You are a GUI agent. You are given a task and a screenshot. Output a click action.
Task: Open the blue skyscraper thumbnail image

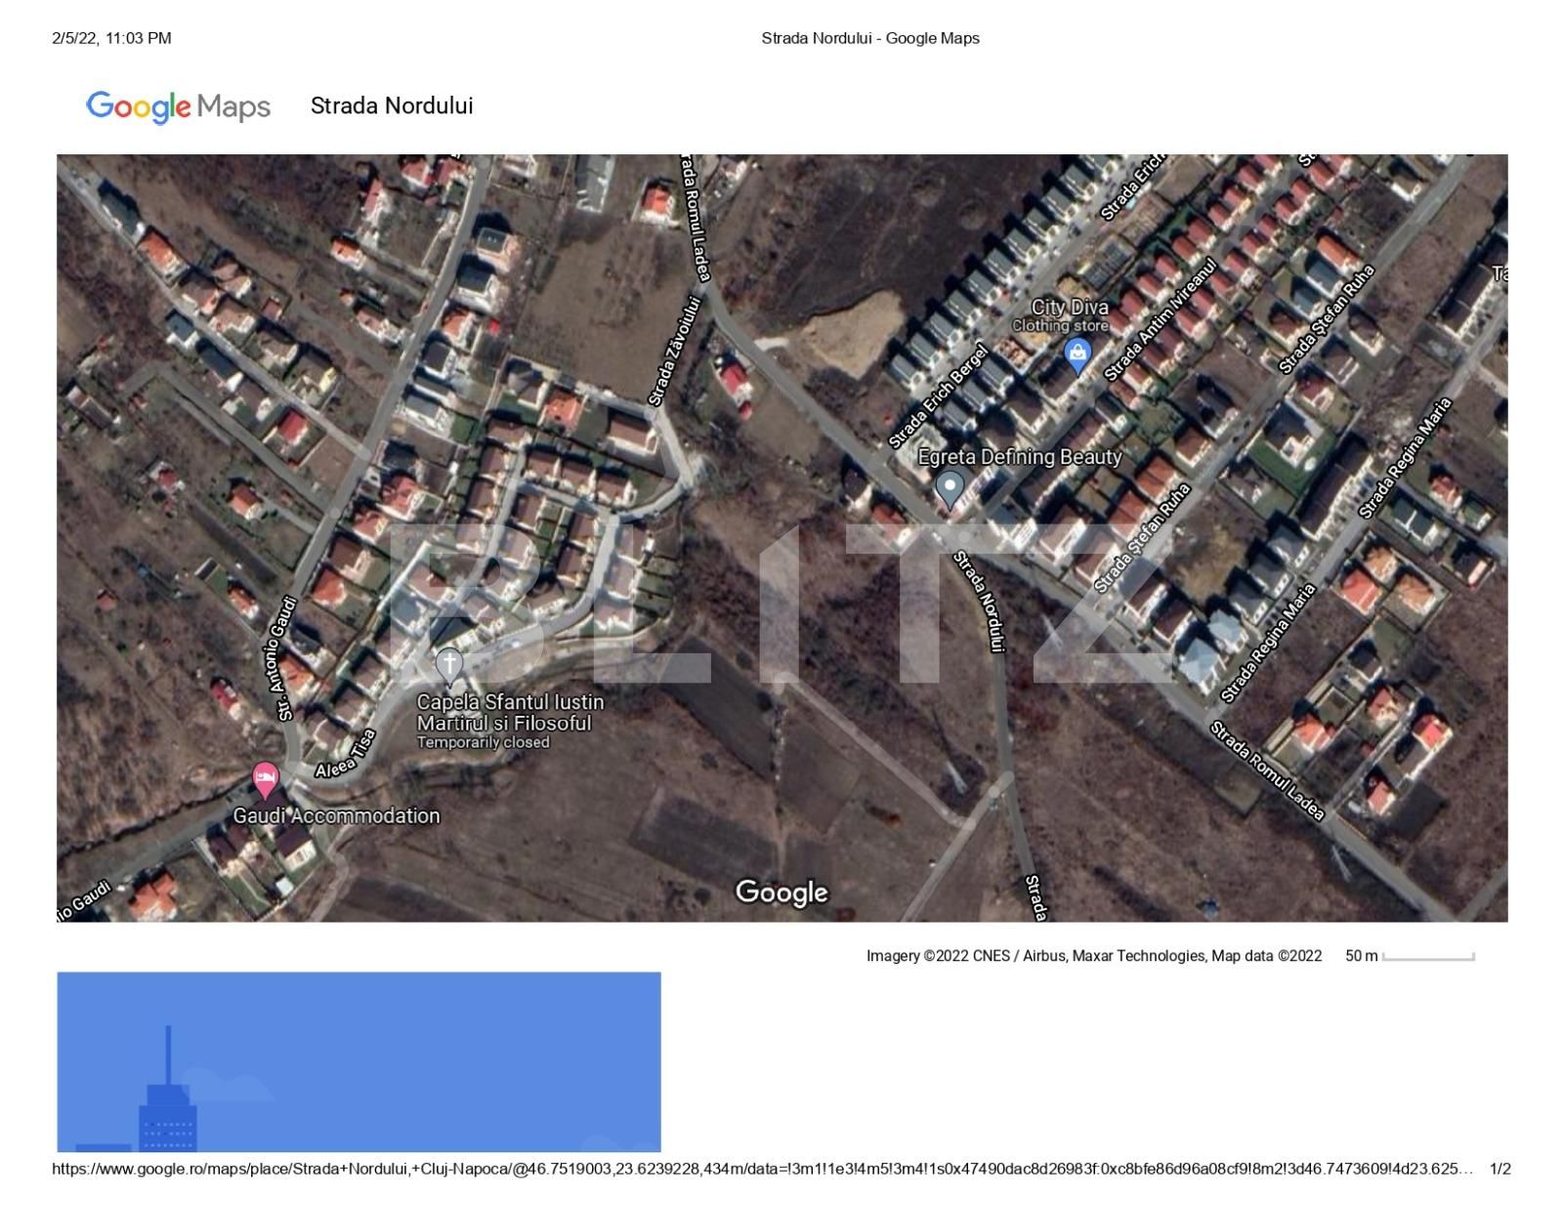click(359, 1061)
